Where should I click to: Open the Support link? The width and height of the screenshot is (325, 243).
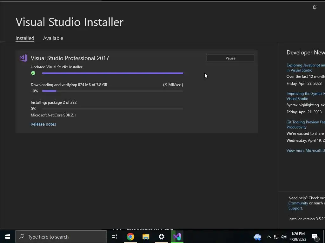(295, 208)
